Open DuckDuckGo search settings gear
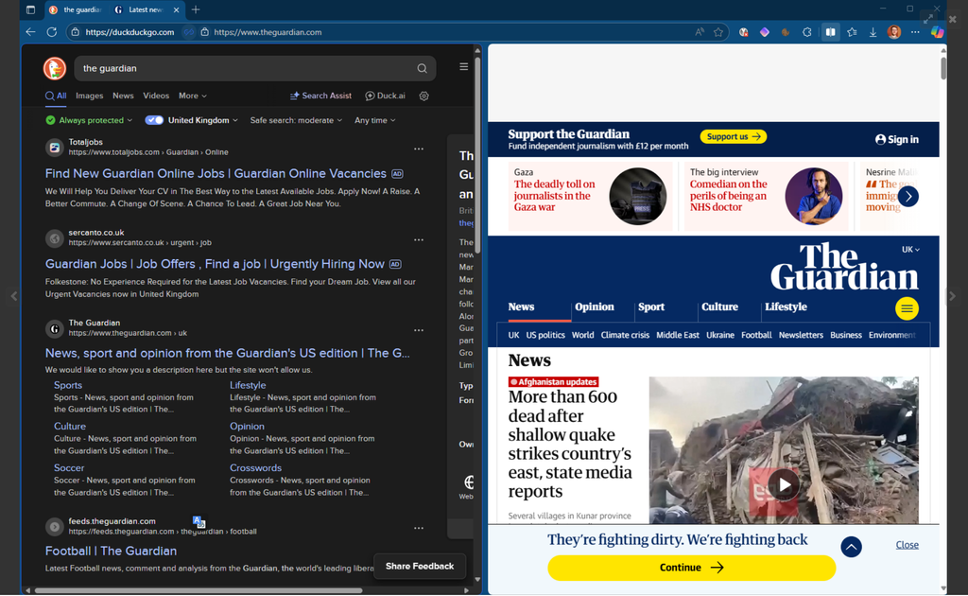The image size is (968, 596). pyautogui.click(x=423, y=96)
